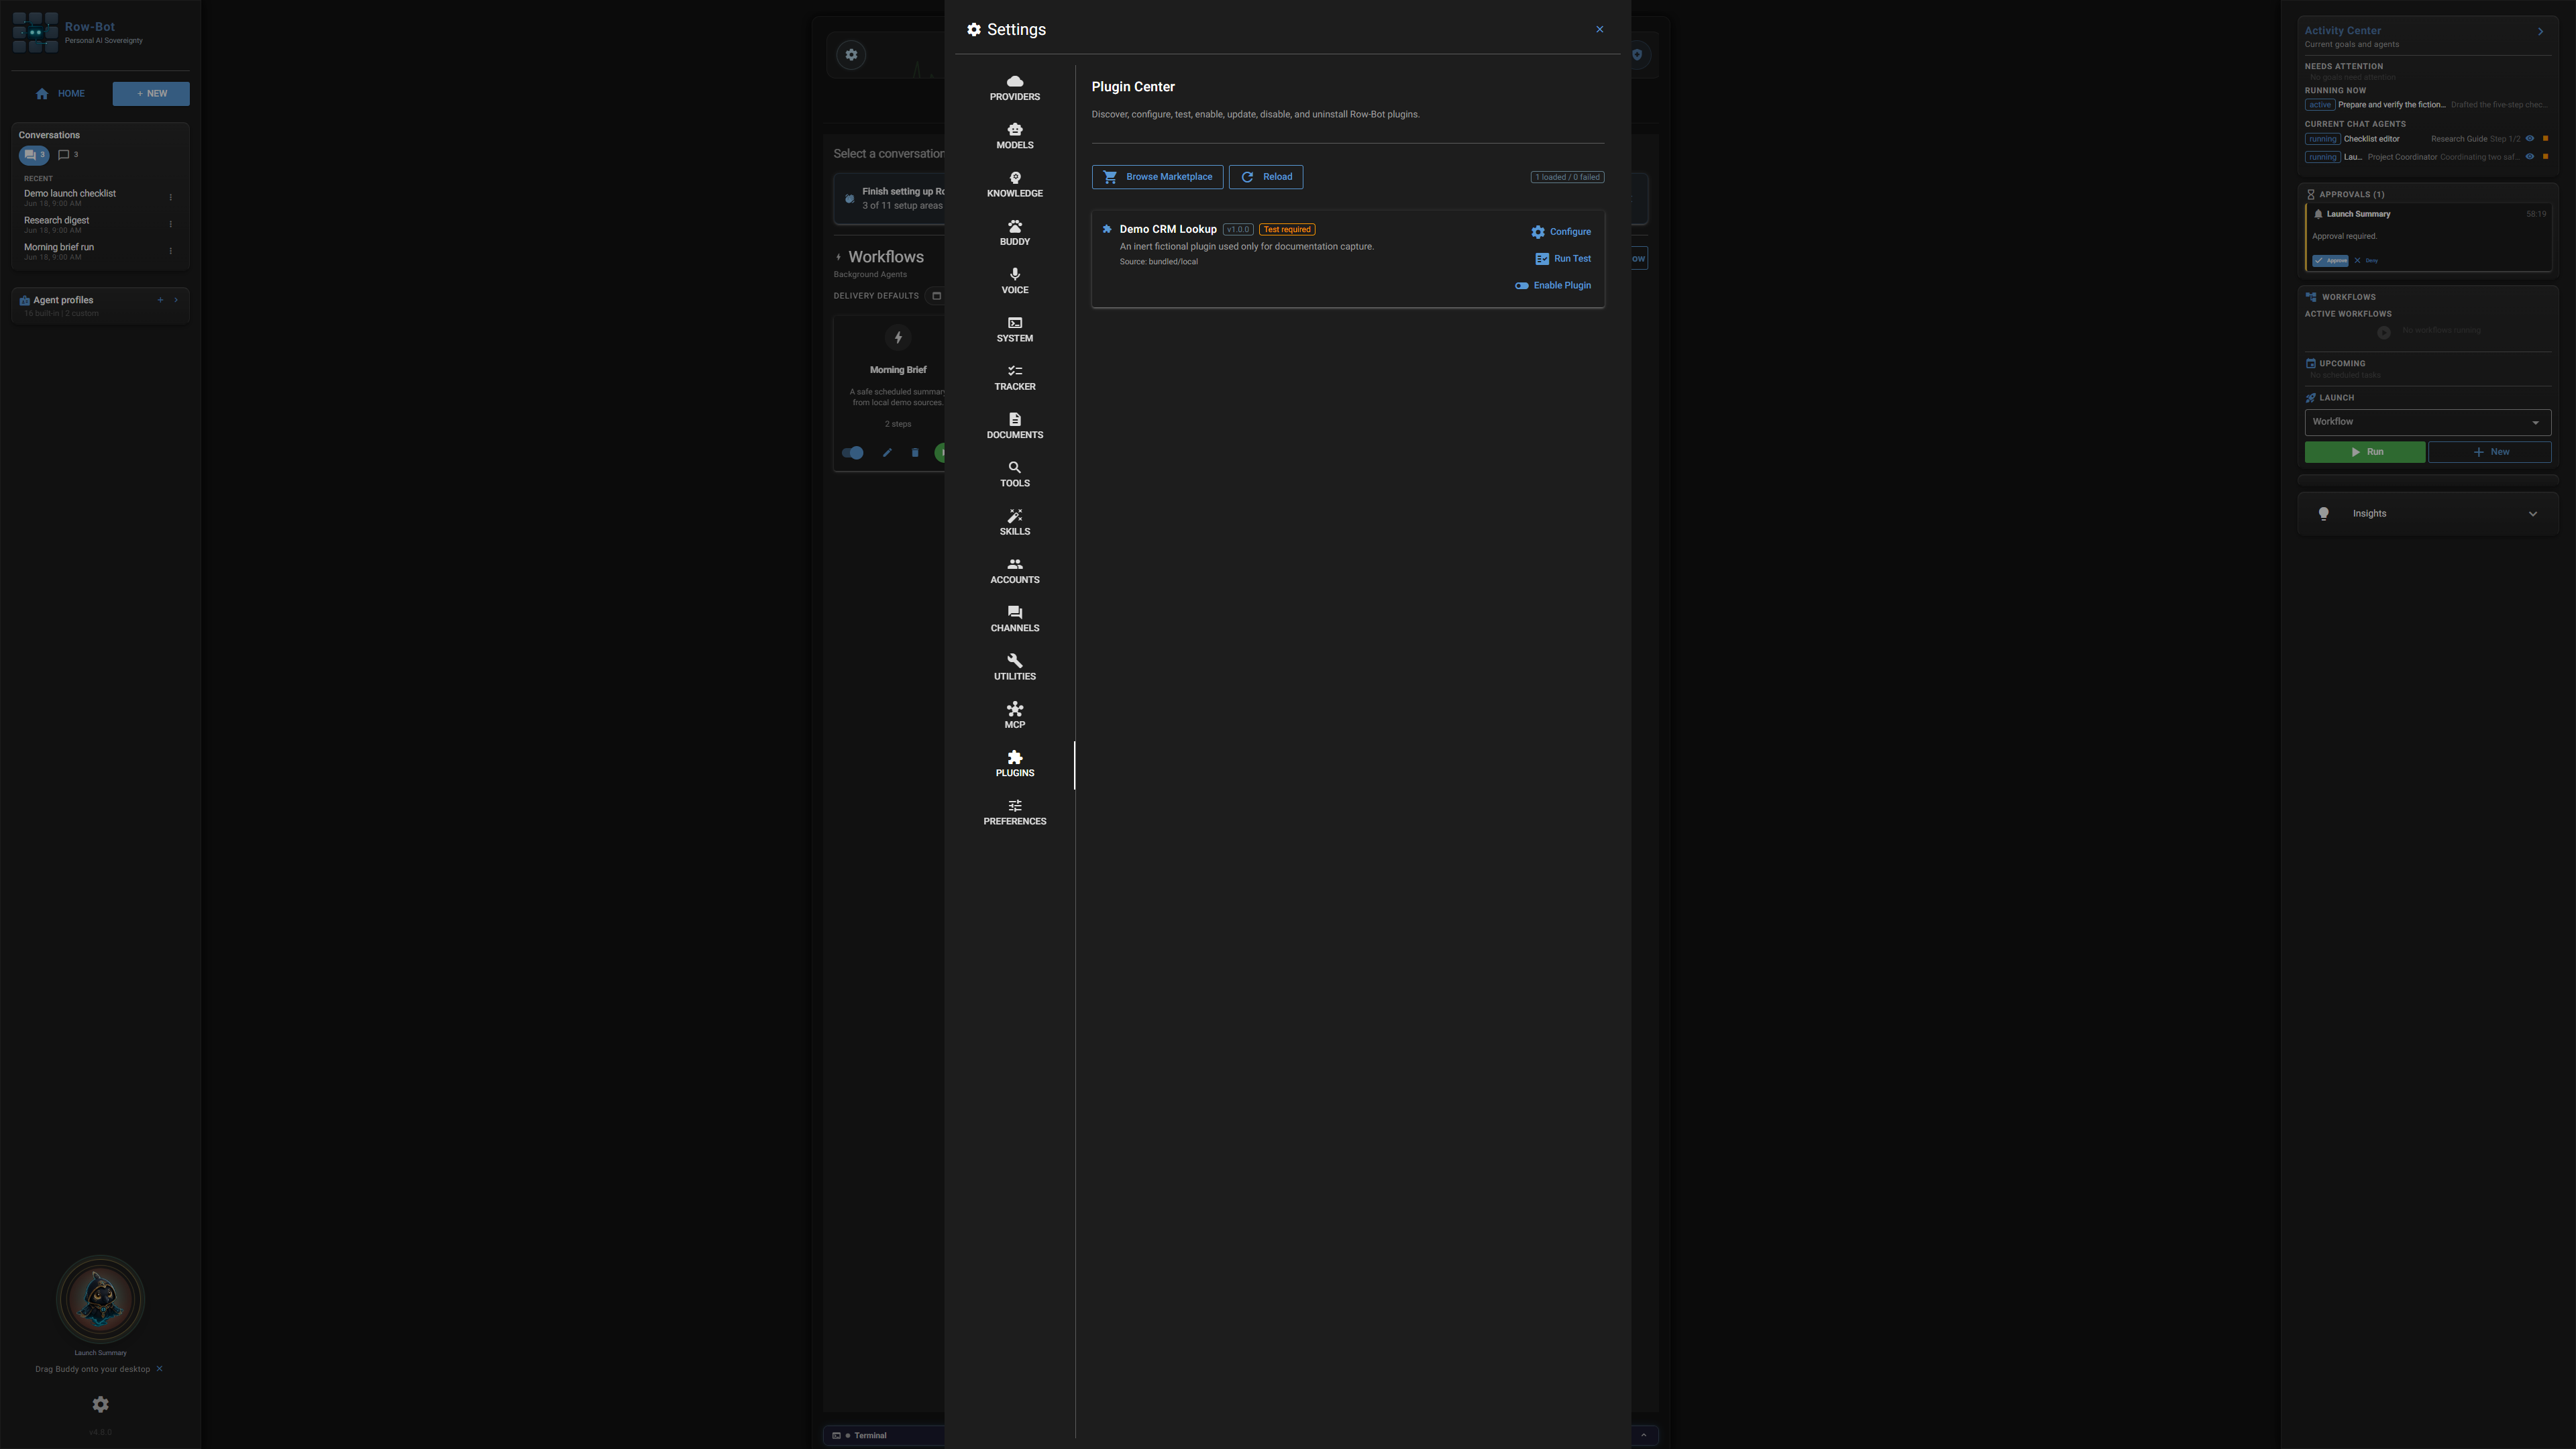Viewport: 2576px width, 1449px height.
Task: Open the Models settings tab
Action: click(1014, 137)
